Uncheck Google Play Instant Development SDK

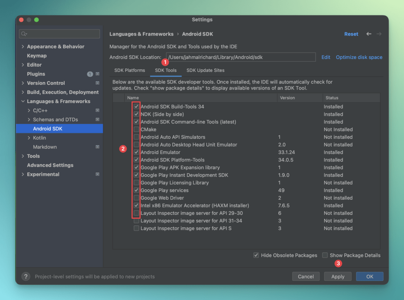coord(136,175)
